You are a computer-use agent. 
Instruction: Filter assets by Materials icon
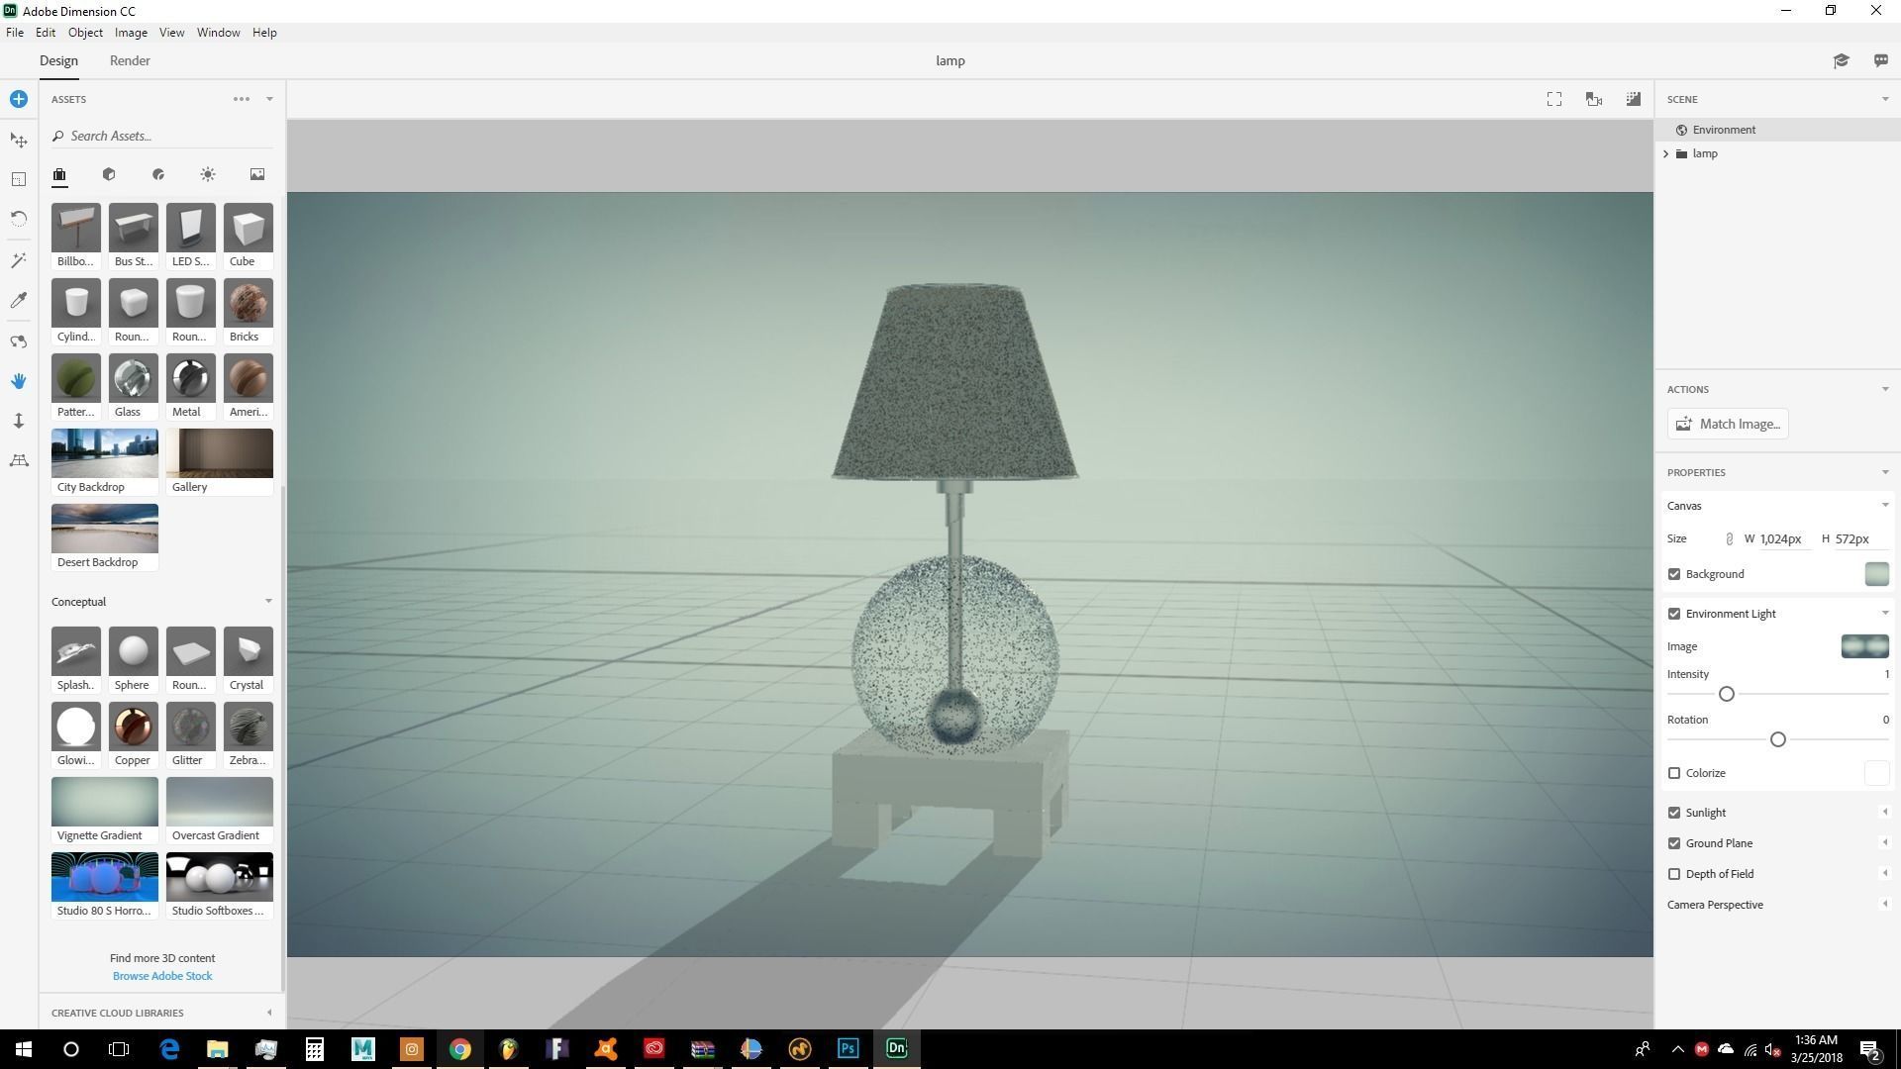158,174
